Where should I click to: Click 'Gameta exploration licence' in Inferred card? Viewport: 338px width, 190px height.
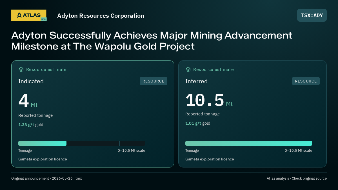click(x=210, y=159)
